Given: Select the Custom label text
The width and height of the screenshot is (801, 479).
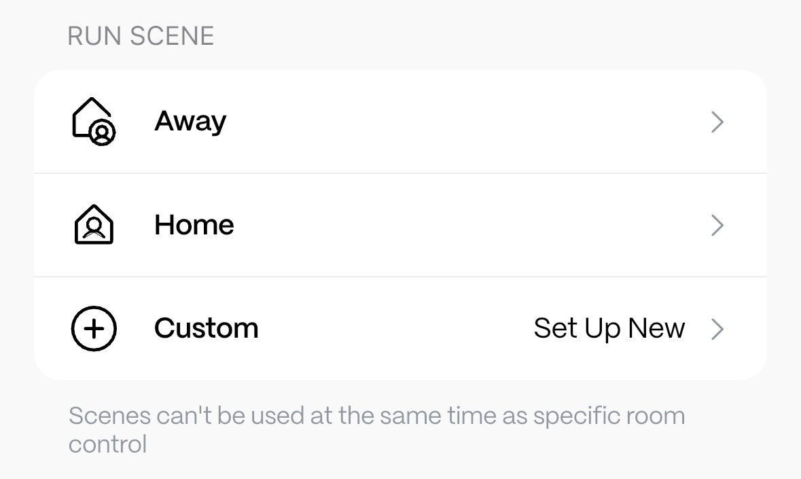Looking at the screenshot, I should [206, 329].
